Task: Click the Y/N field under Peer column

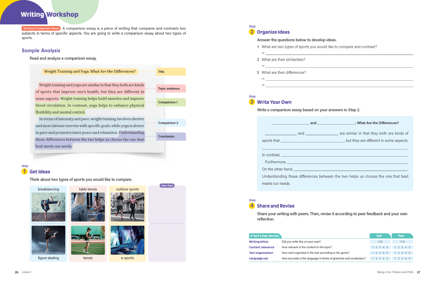Action: point(402,242)
